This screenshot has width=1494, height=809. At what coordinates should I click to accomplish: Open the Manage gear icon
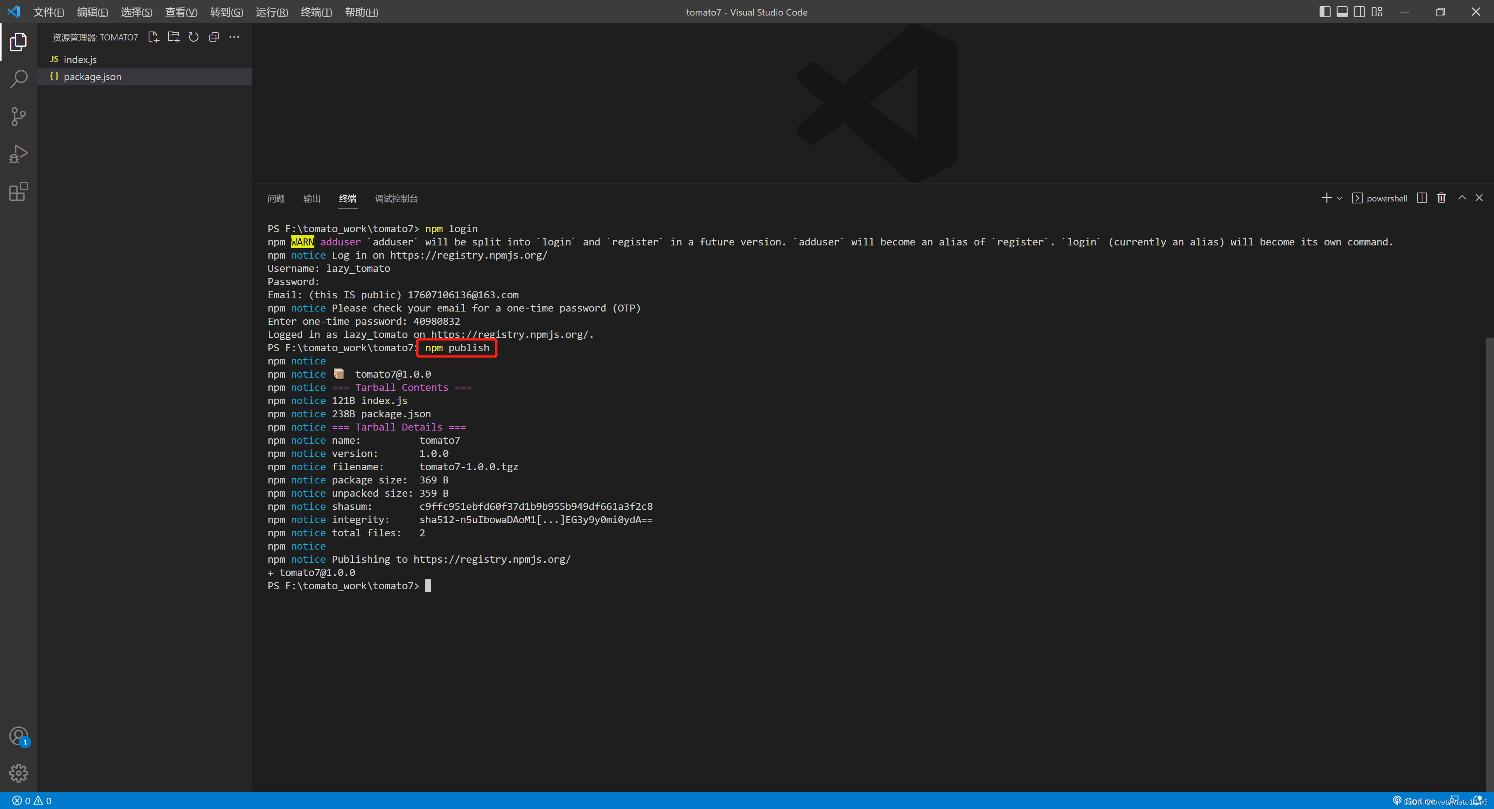coord(19,772)
